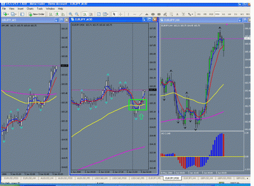The height and width of the screenshot is (186, 254).
Task: Open the Help menu
Action: point(61,9)
